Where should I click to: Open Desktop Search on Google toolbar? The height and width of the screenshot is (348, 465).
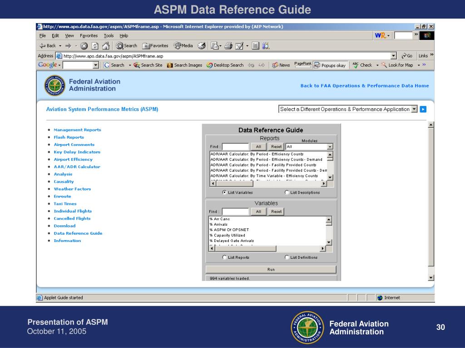pyautogui.click(x=225, y=65)
